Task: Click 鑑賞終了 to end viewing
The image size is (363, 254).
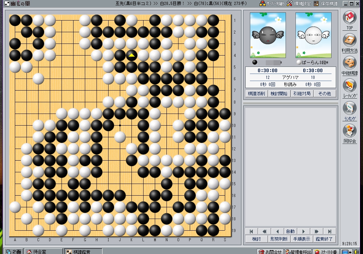Action: 324,239
